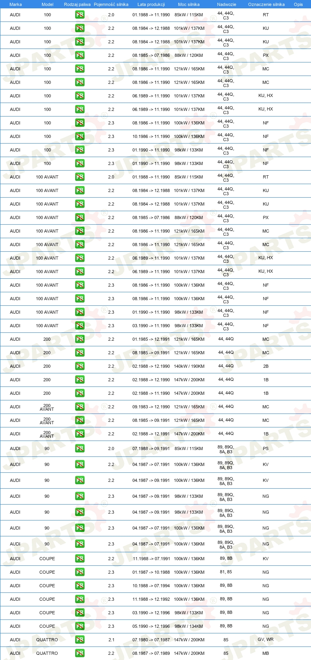Click fuel icon in COUPE 2.2 KV row

[80, 559]
